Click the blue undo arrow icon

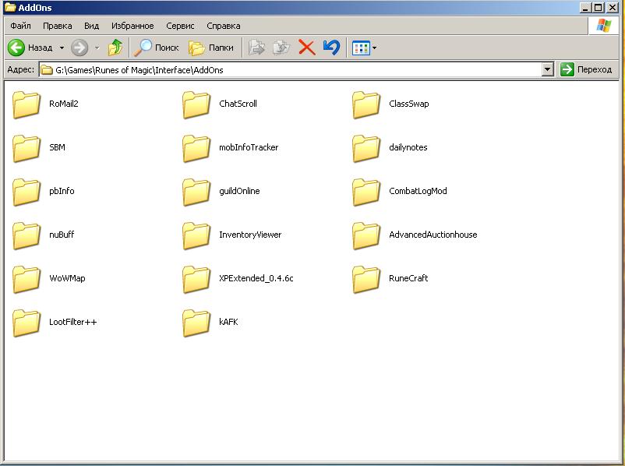[331, 48]
